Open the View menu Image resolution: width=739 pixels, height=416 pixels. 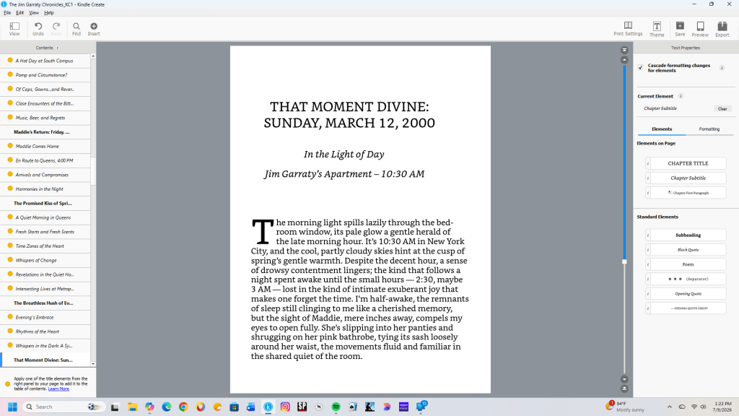point(34,13)
